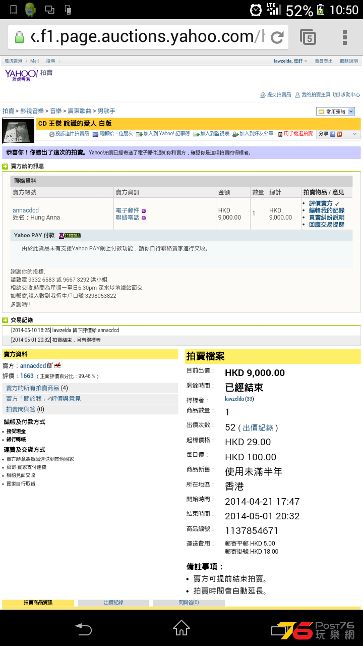Open 賣方的所有拍賣商品 link
Viewport: 363px width, 646px height.
pyautogui.click(x=32, y=388)
